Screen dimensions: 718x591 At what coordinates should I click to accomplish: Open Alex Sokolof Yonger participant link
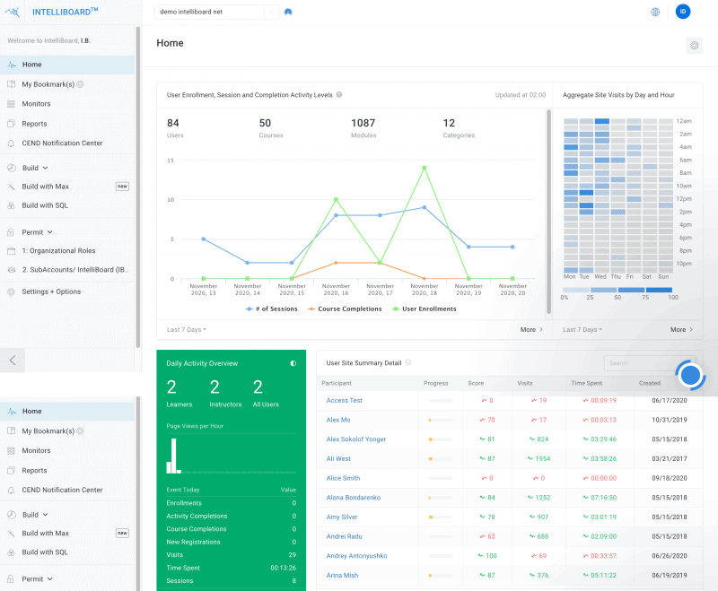[x=356, y=439]
